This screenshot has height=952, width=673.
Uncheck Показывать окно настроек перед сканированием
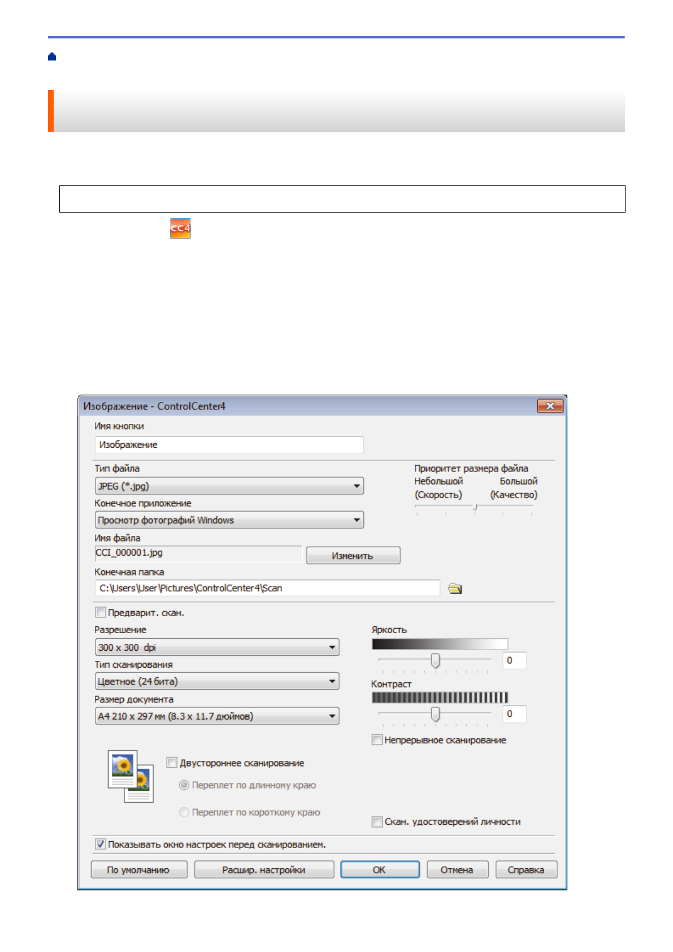[x=101, y=844]
